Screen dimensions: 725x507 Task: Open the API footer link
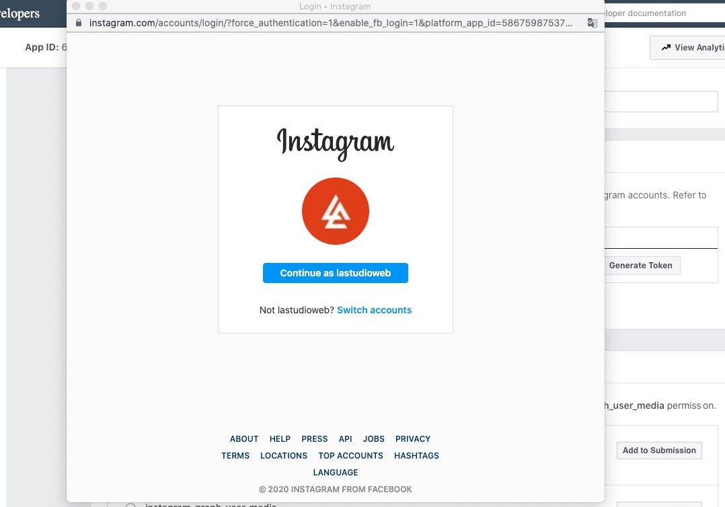(345, 438)
